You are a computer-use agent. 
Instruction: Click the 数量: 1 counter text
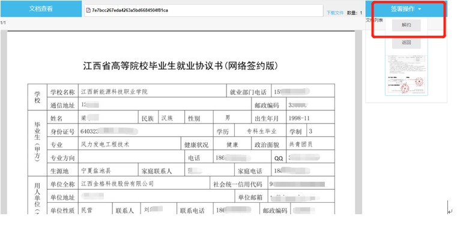tap(354, 13)
